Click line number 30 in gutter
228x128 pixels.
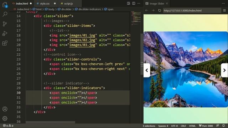click(x=19, y=93)
